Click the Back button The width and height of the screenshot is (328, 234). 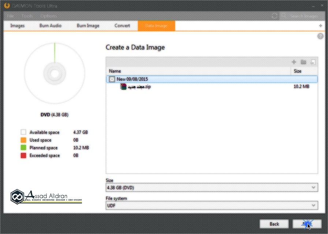(x=274, y=224)
